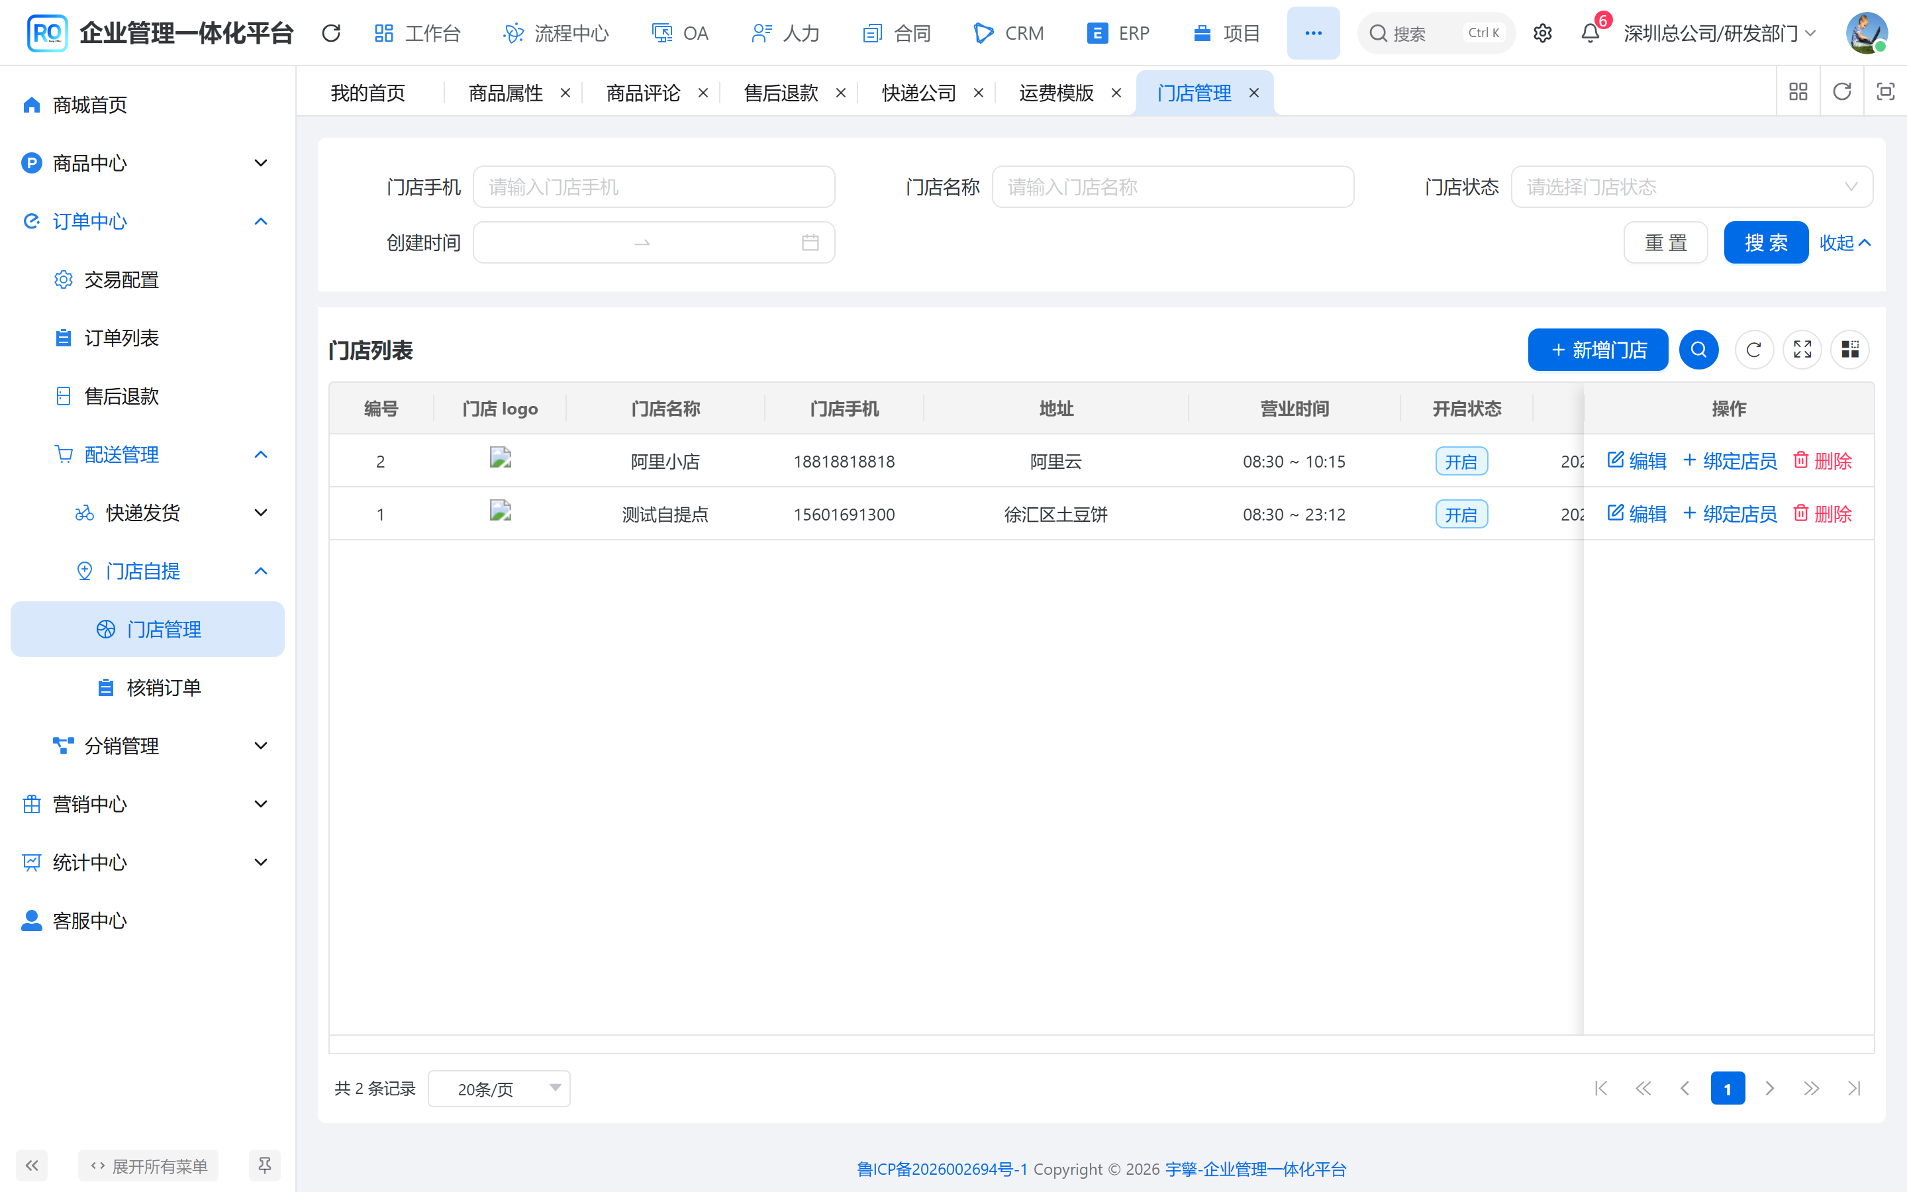The image size is (1907, 1192).
Task: Collapse the sidebar with double-arrow icon
Action: [32, 1166]
